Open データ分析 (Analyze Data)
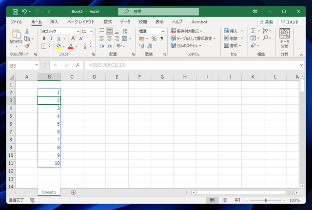This screenshot has width=312, height=210. click(x=285, y=38)
